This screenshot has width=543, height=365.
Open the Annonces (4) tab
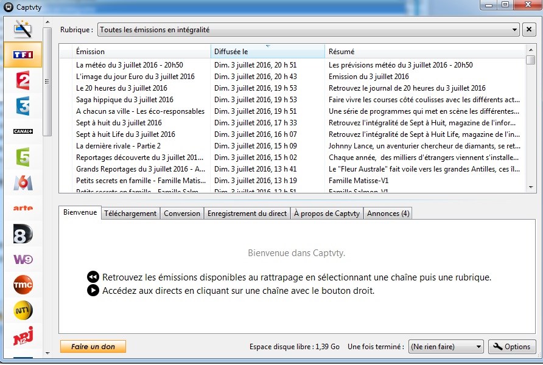[x=388, y=214]
